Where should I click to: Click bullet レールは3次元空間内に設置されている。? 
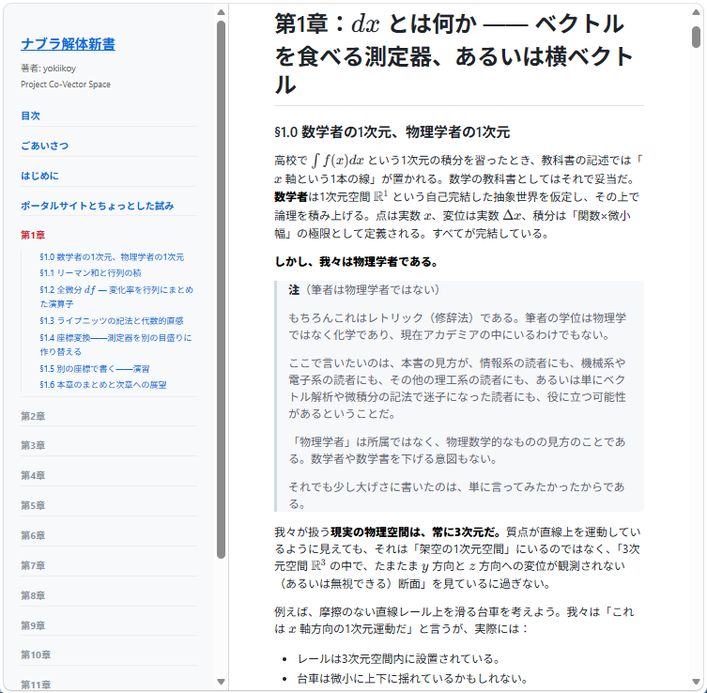pos(399,659)
